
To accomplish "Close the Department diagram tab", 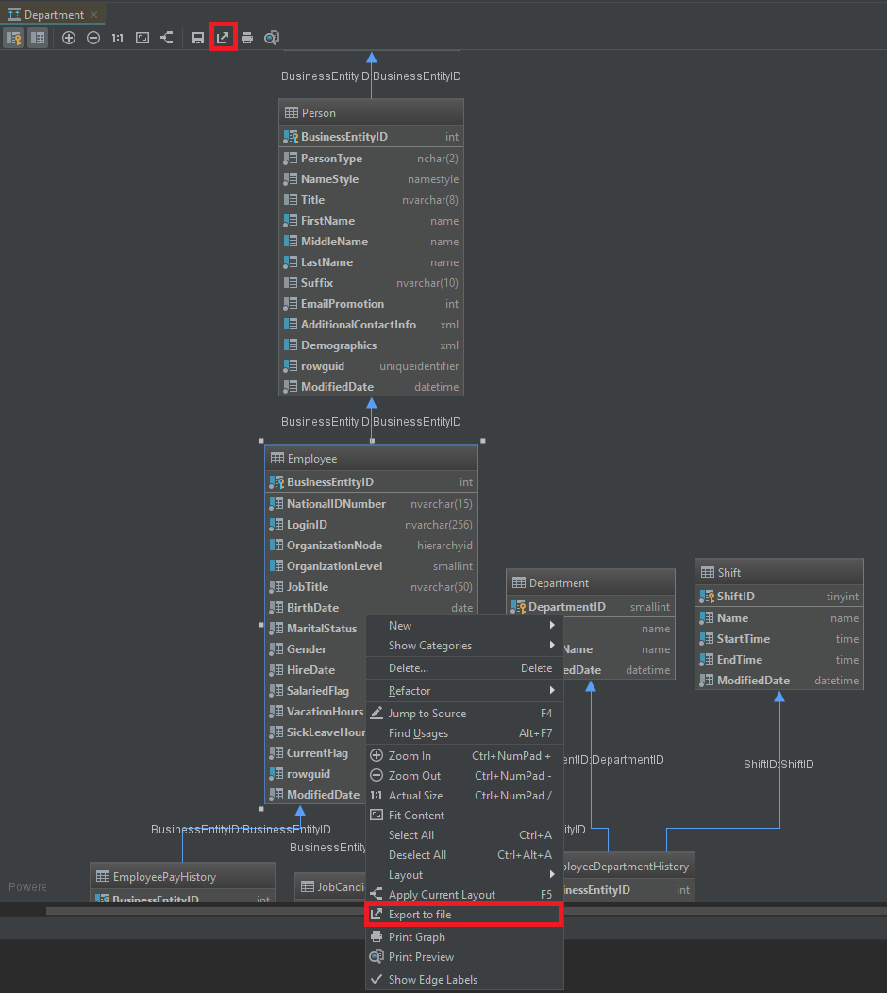I will 94,15.
